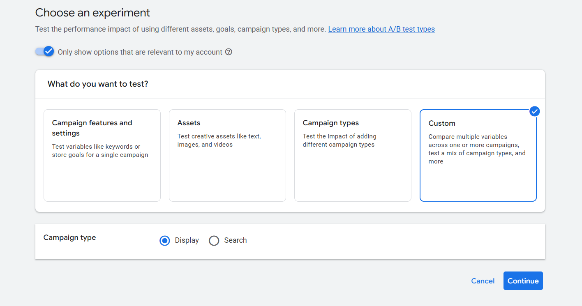This screenshot has width=582, height=306.
Task: Select the Search campaign type radio
Action: [214, 241]
